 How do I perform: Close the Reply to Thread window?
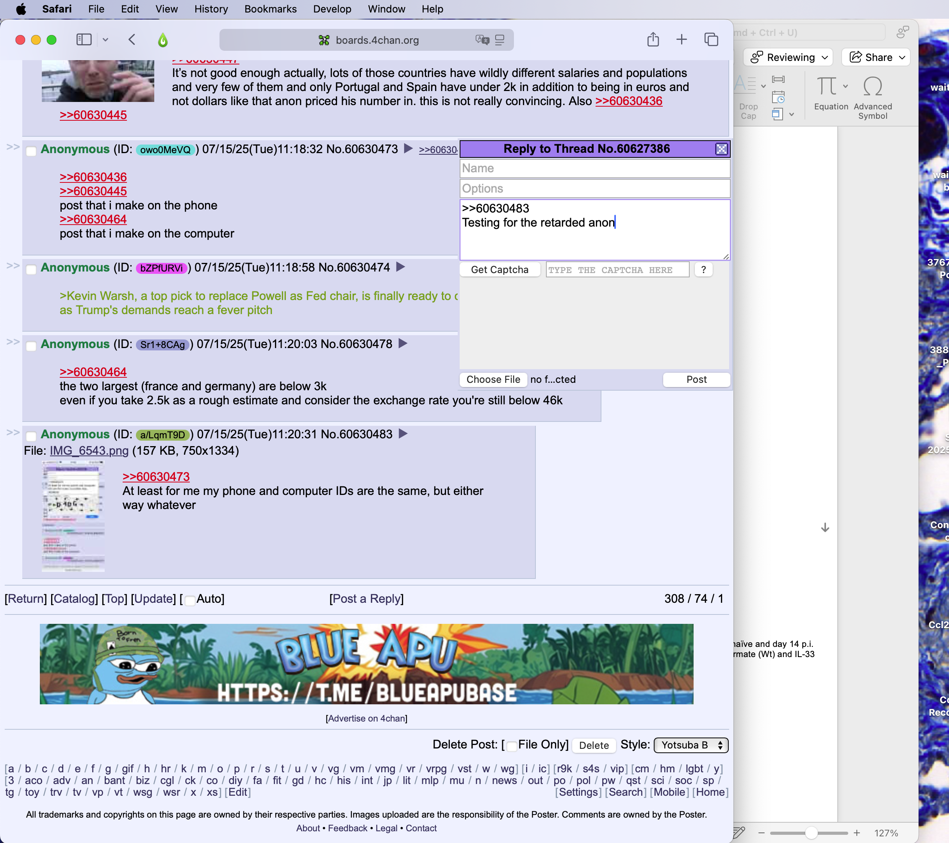tap(721, 148)
